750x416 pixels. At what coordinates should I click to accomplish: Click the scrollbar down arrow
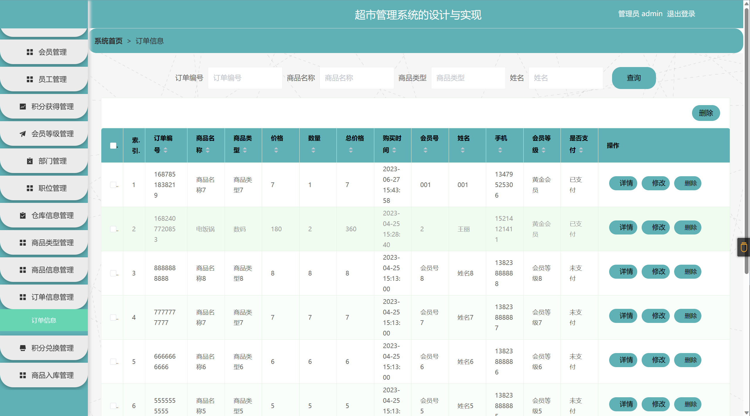[746, 413]
